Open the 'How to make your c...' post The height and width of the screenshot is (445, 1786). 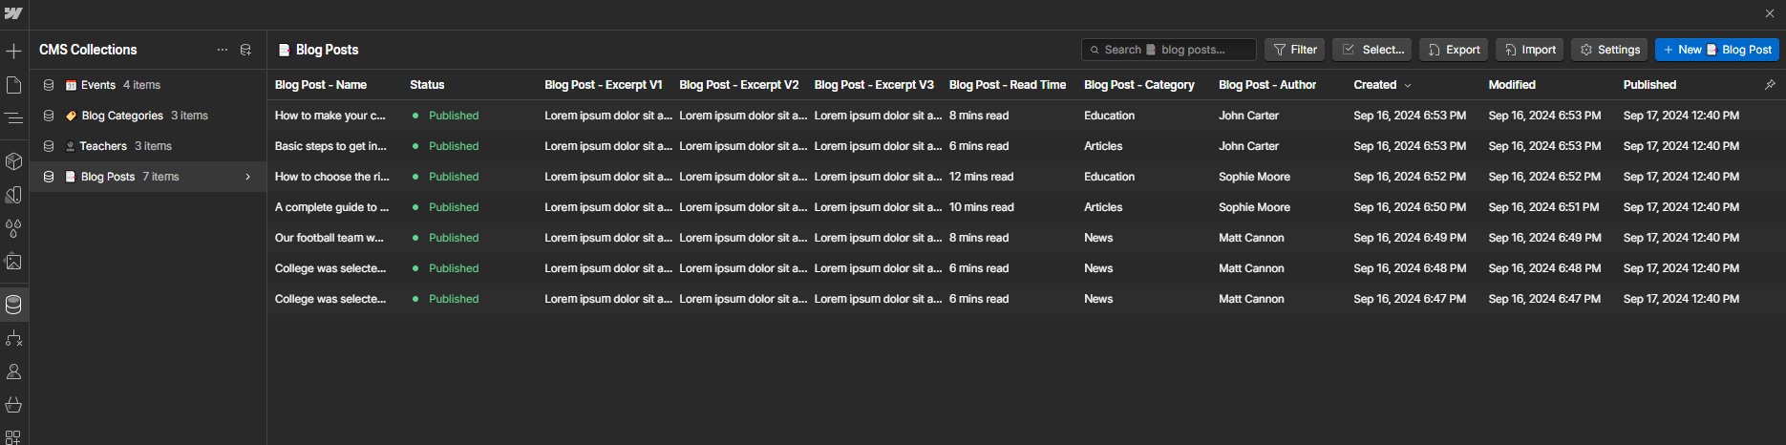[330, 116]
